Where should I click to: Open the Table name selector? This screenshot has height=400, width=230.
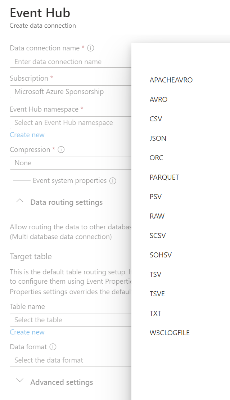pyautogui.click(x=71, y=320)
